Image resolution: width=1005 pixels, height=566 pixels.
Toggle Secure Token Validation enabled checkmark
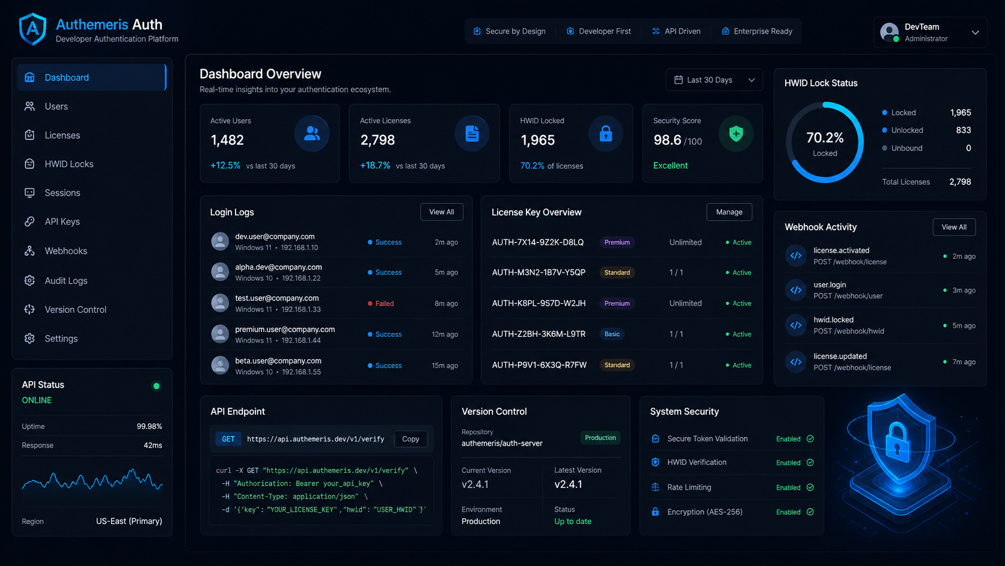click(810, 439)
